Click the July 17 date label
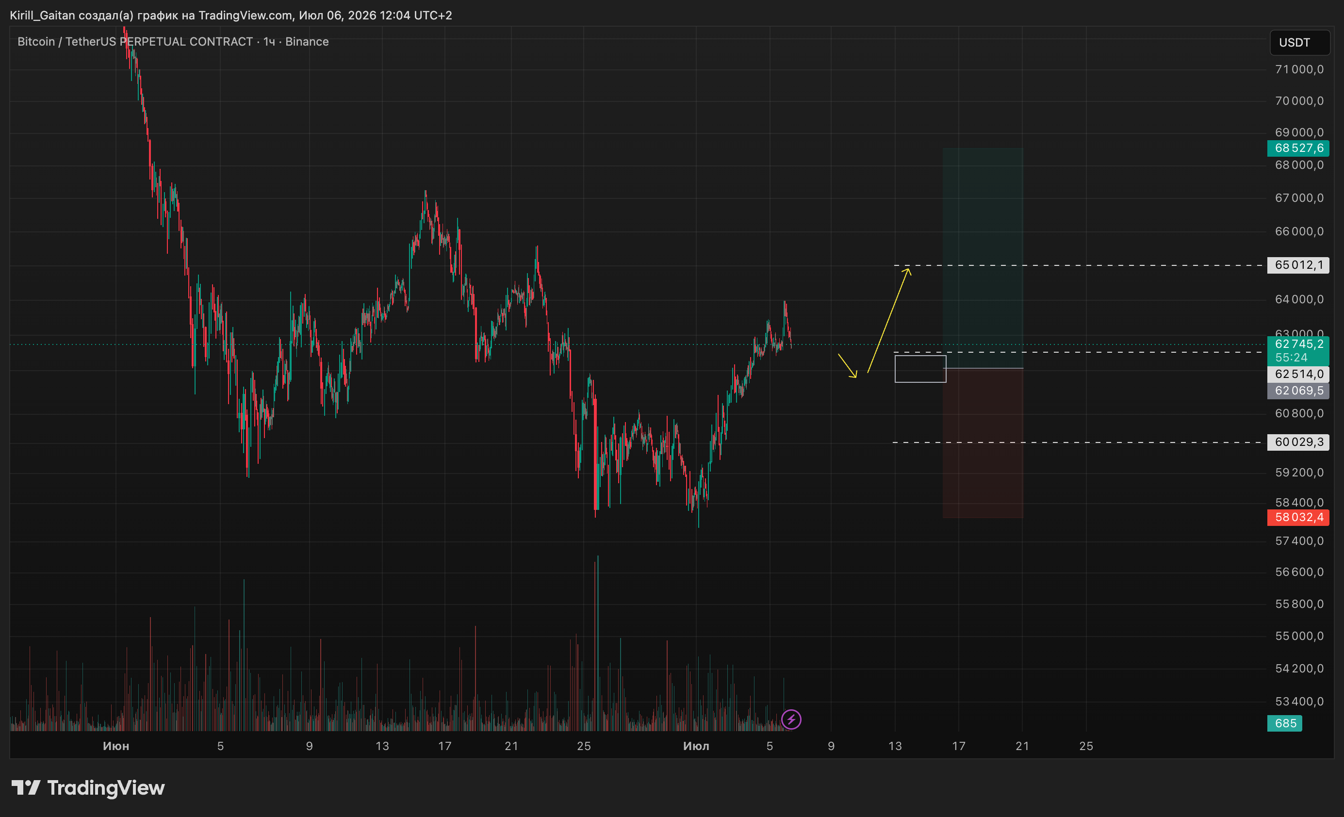1344x817 pixels. click(959, 747)
